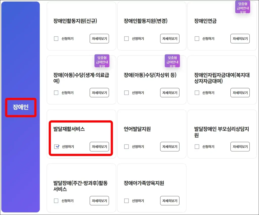View 자세히보기 for 발달장애(주간-방과후)활동서비스
The image size is (259, 215).
(x=99, y=201)
